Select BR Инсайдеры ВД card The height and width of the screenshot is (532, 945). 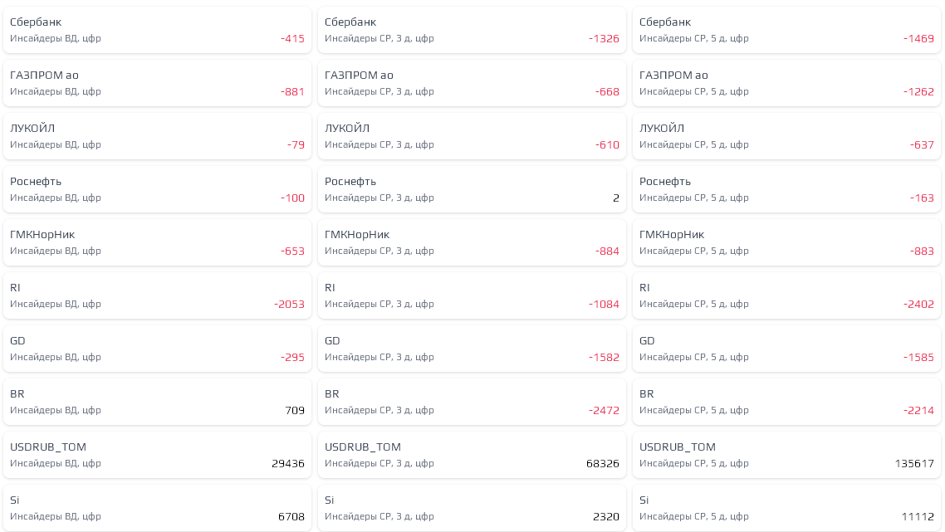157,402
